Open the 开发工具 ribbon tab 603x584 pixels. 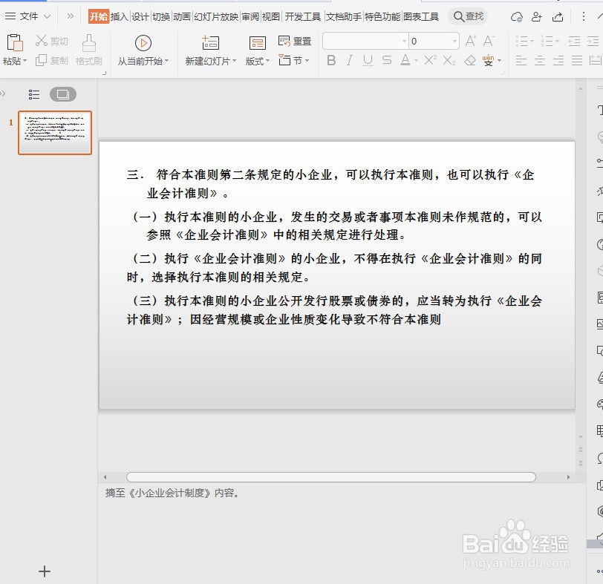303,16
